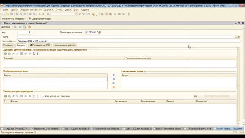The width and height of the screenshot is (245, 138).
Task: Toggle the Изм. кол-ва дост. ресурсов checkbox
Action: [x=43, y=96]
